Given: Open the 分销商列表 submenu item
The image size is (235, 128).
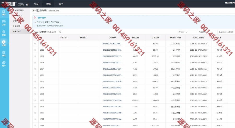Looking at the screenshot, I should point(17,16).
